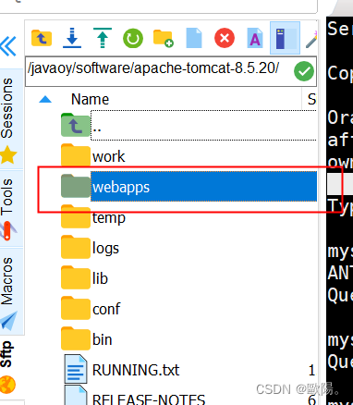Refresh current folder green icon

[x=133, y=39]
